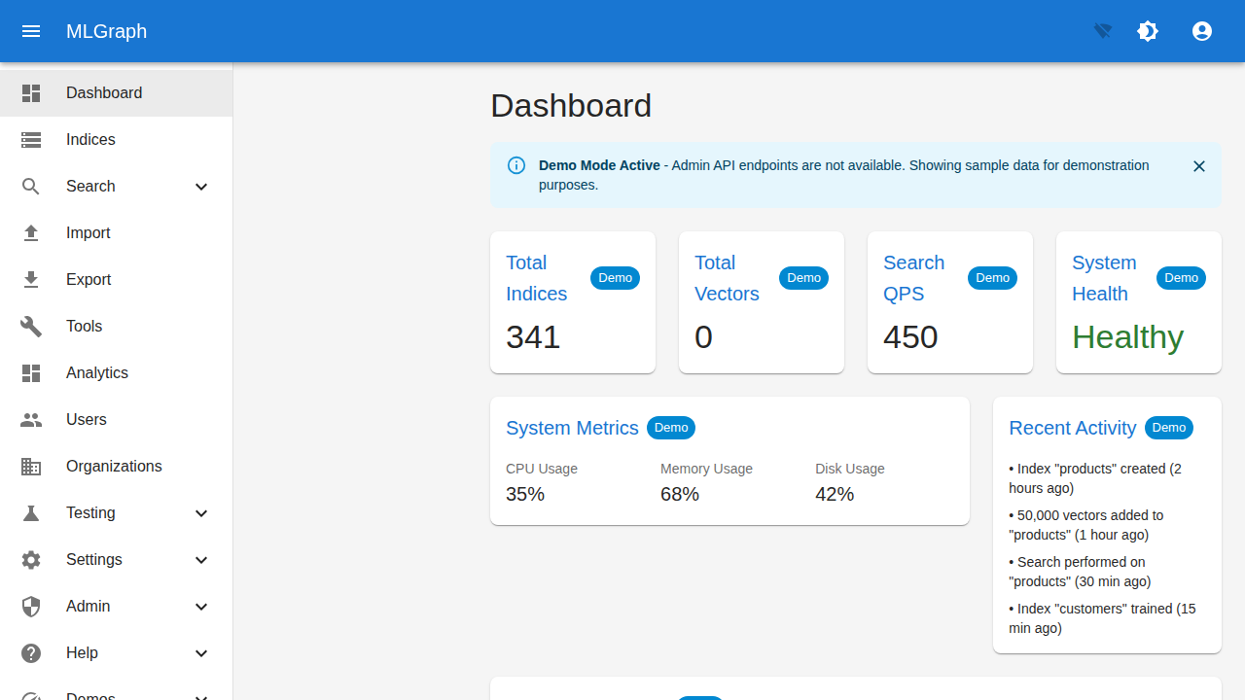Image resolution: width=1245 pixels, height=700 pixels.
Task: Open the Indices section icon in sidebar
Action: point(31,139)
